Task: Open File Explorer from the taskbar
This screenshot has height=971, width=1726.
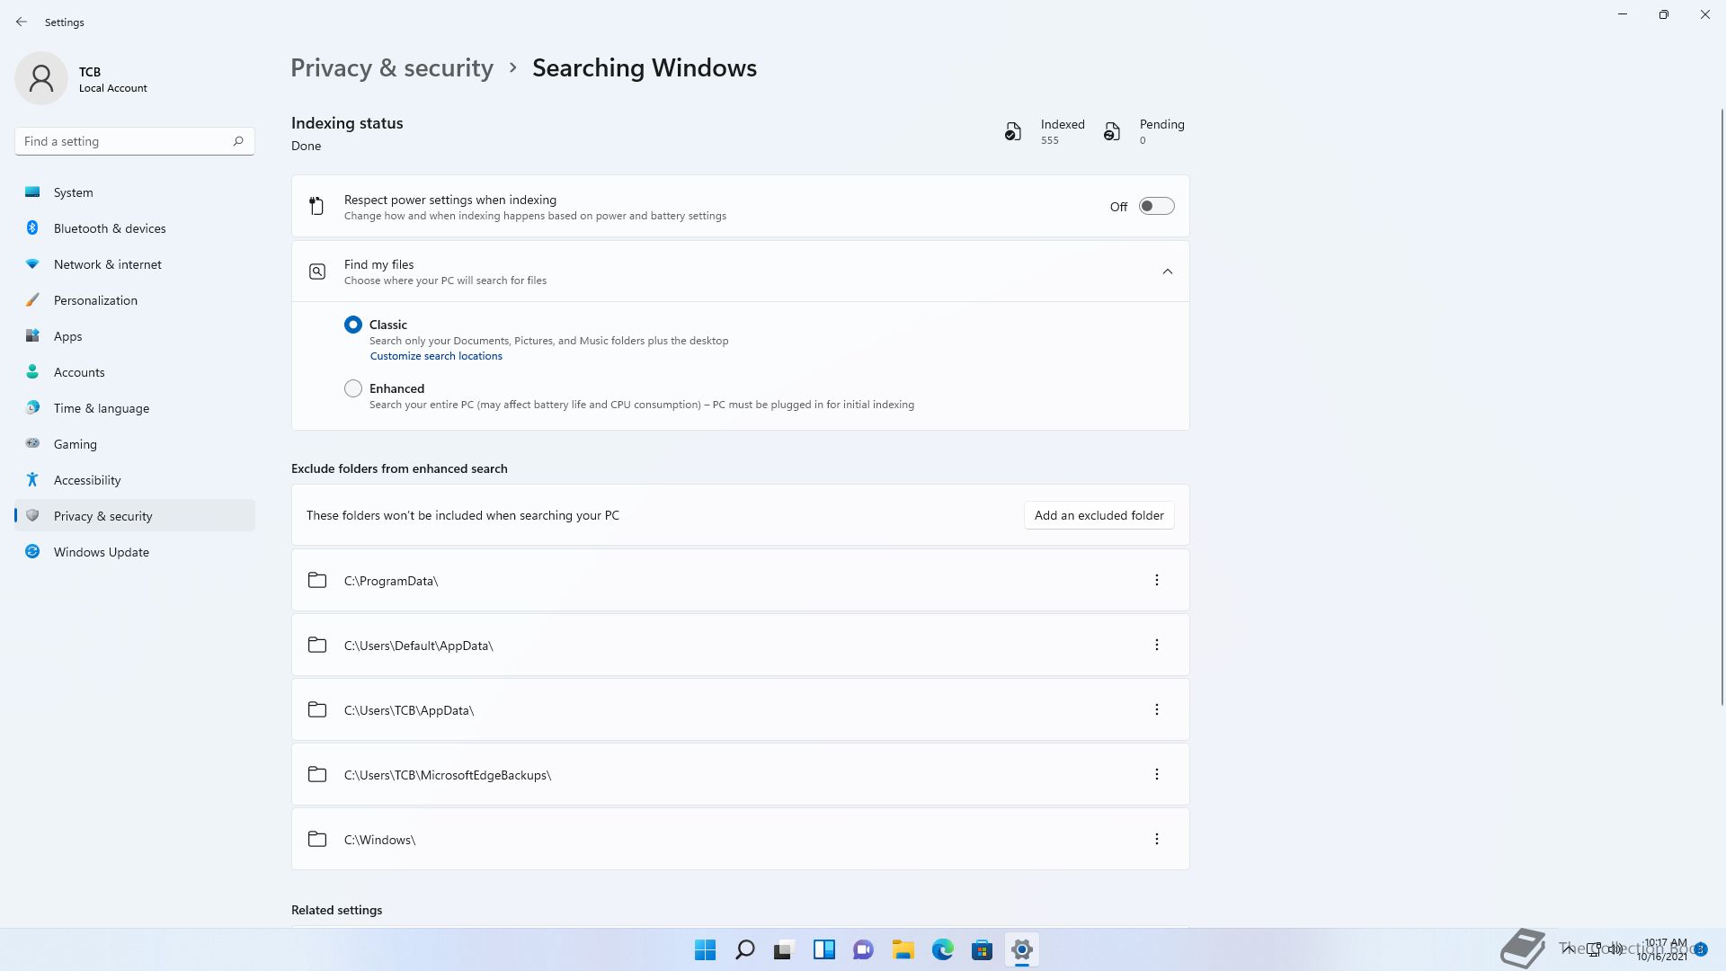Action: [903, 949]
